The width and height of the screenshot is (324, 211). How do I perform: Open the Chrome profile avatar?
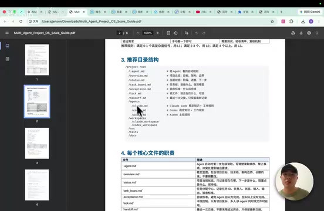tap(311, 22)
